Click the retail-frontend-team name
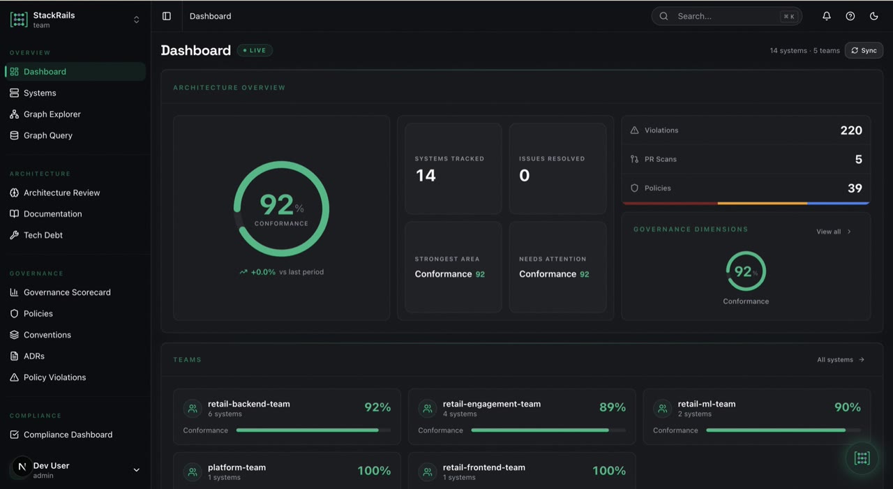Viewport: 893px width, 489px height. 484,467
